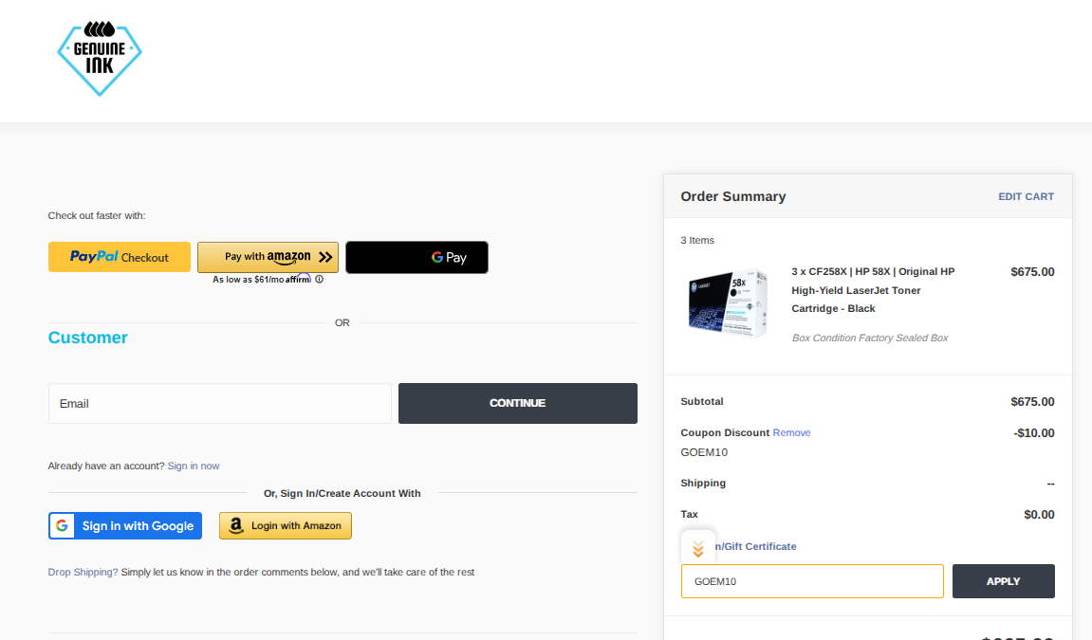Screen dimensions: 1092x640
Task: Pay using the PayPal Checkout button
Action: 120,257
